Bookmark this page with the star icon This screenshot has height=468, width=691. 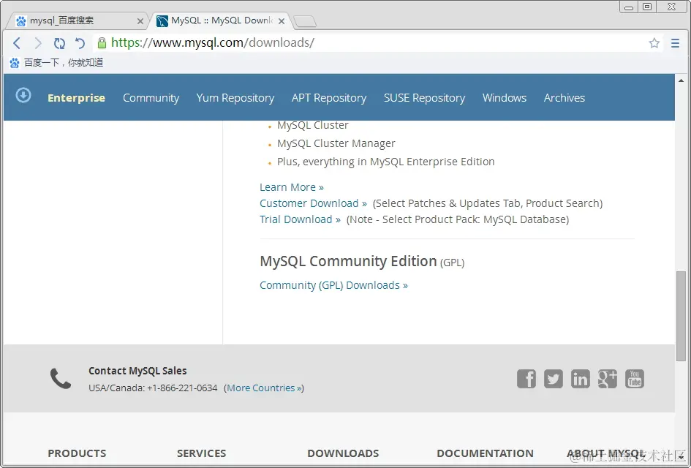(x=654, y=42)
